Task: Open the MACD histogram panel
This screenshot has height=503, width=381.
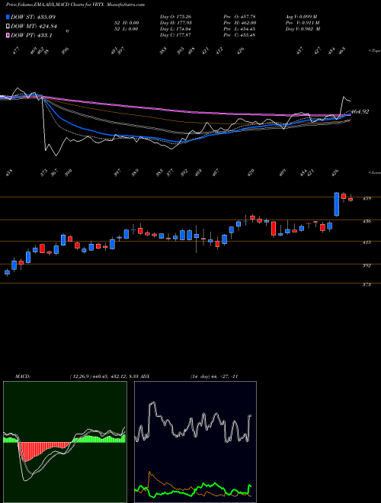Action: pyautogui.click(x=65, y=442)
